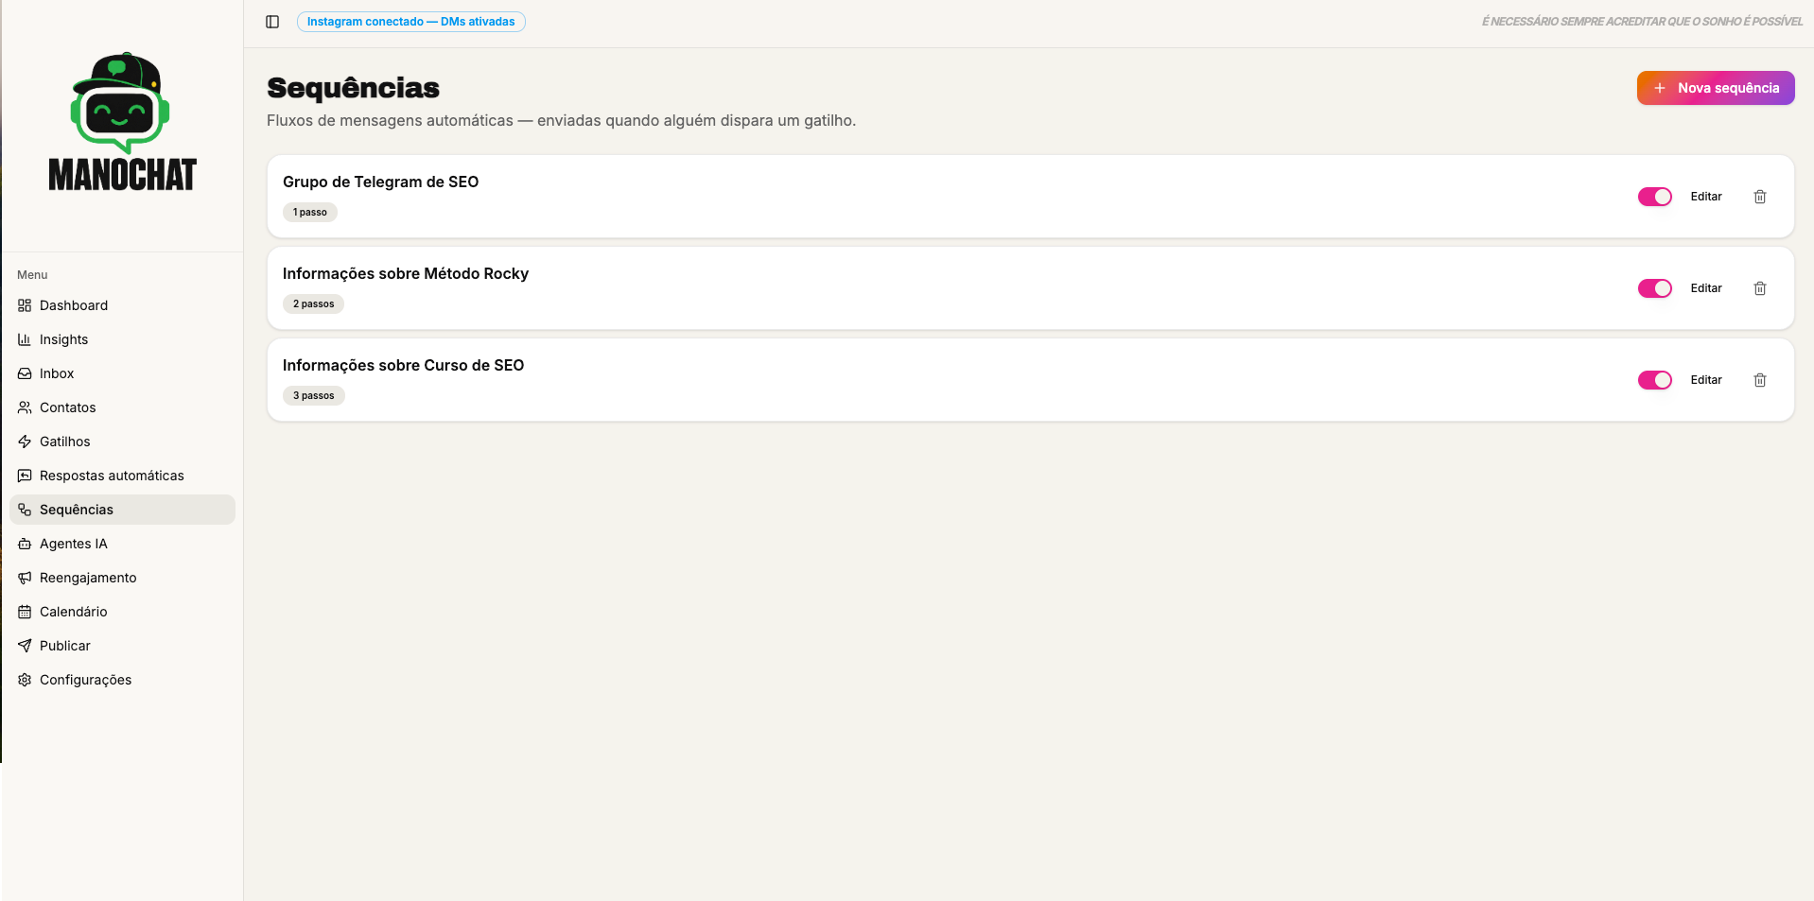Toggle off the Método Rocky sequence
This screenshot has height=901, width=1814.
pyautogui.click(x=1655, y=288)
